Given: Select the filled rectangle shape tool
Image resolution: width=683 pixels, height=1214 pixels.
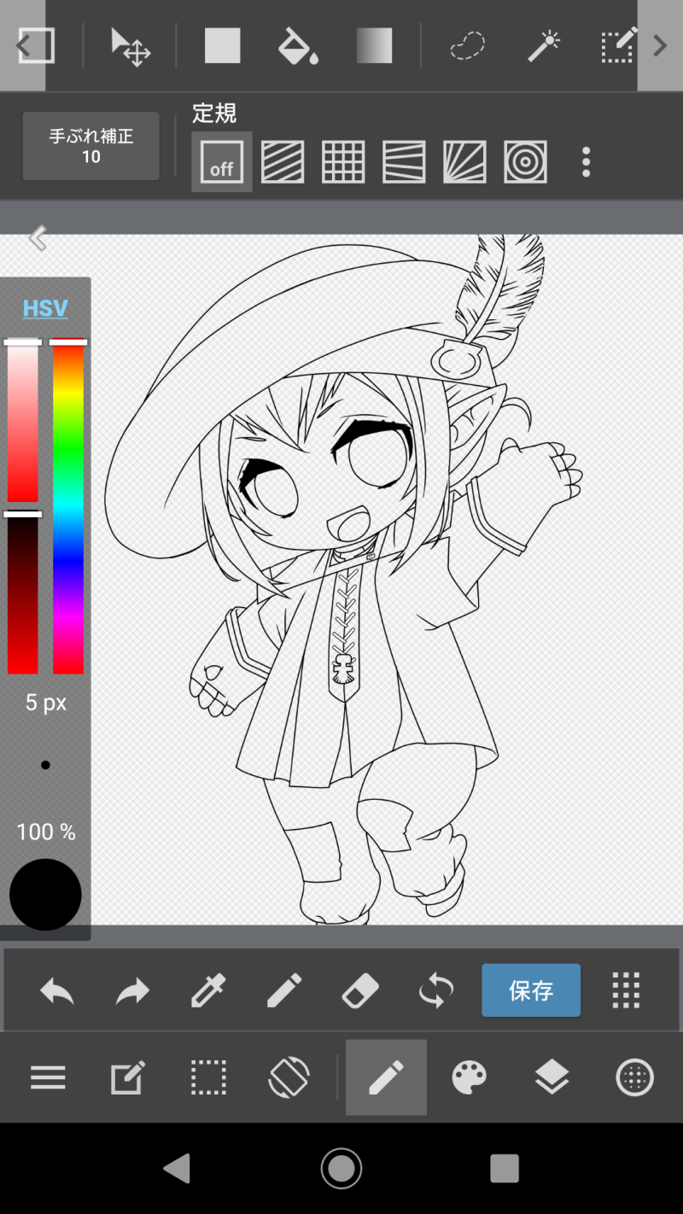Looking at the screenshot, I should (x=222, y=46).
